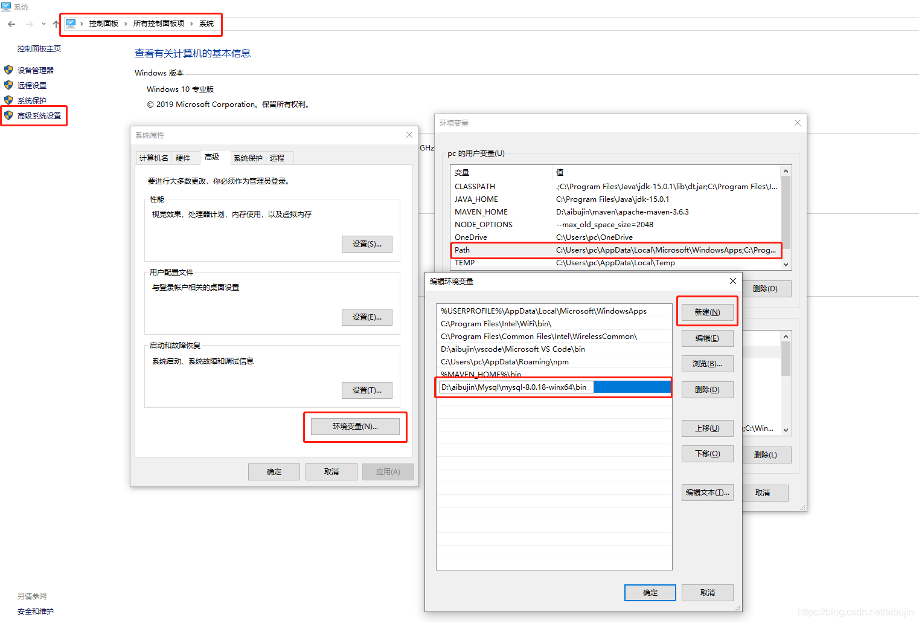This screenshot has width=919, height=623.
Task: Select WirelessCommon path entry
Action: tap(554, 337)
